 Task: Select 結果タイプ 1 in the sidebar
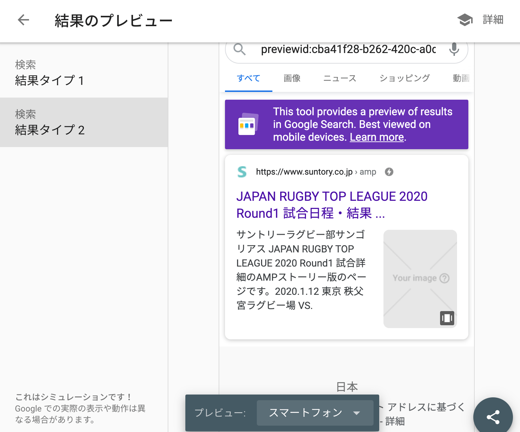[84, 73]
